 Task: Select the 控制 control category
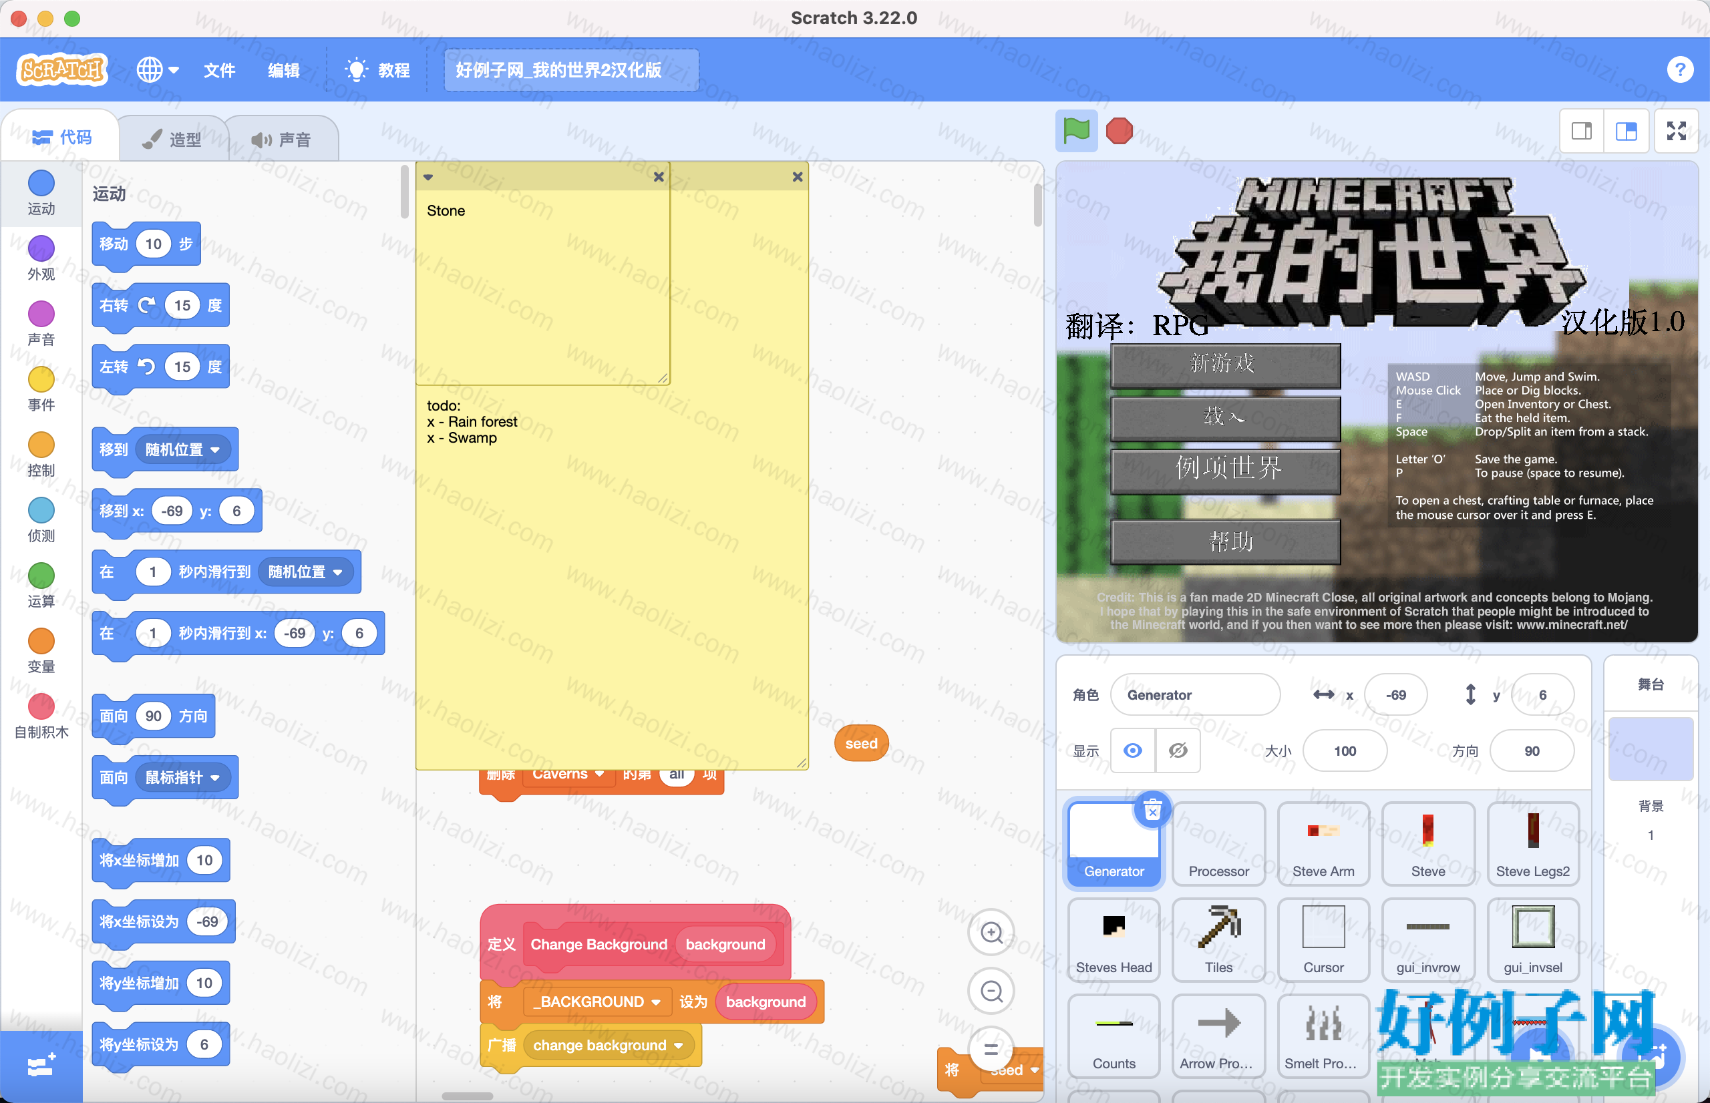[x=41, y=455]
